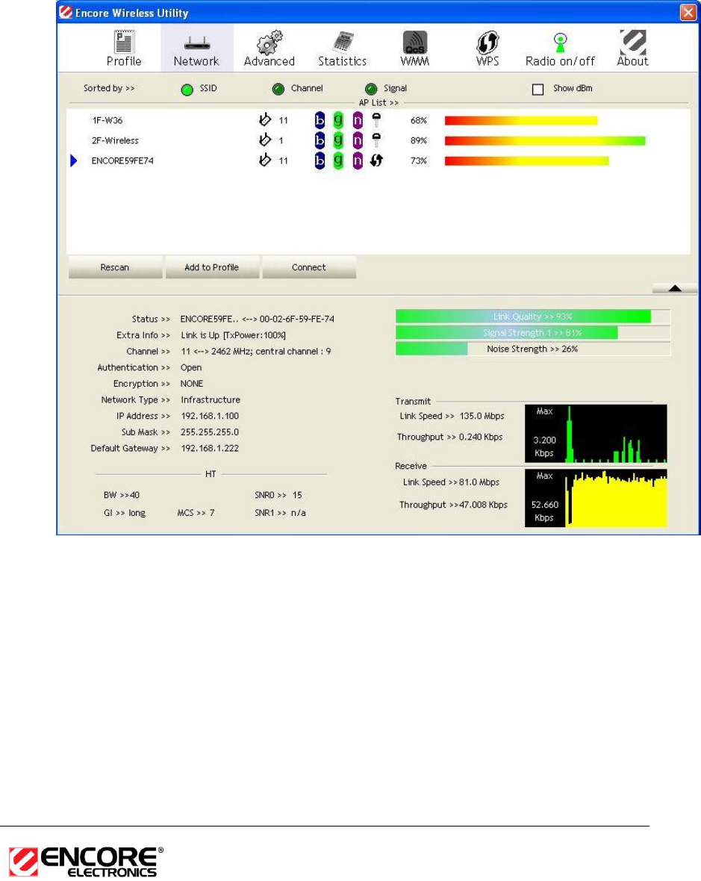Select the 1F-W36 network row
Viewport: 701px width, 881px height.
378,120
